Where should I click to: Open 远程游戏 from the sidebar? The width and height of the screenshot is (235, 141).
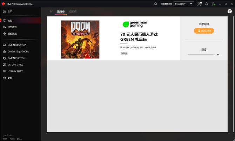(x=12, y=34)
